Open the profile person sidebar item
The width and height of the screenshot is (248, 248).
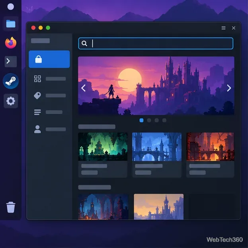click(49, 129)
